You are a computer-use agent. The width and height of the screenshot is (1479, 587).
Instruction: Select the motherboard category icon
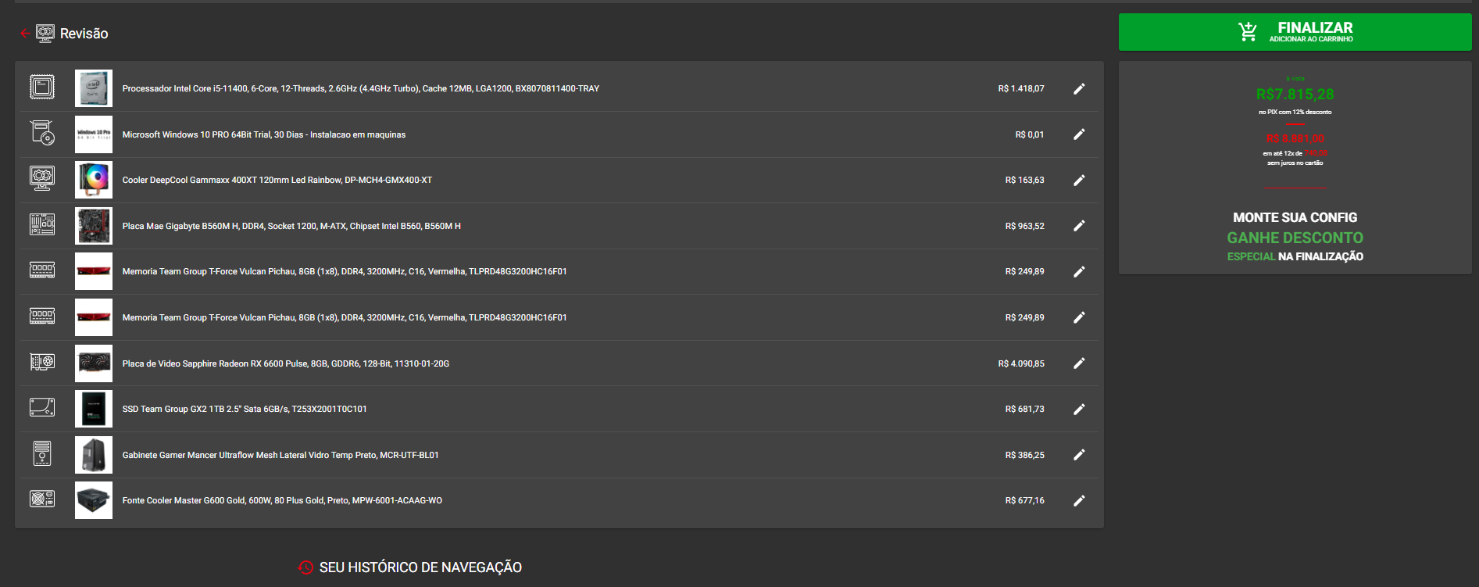(42, 224)
